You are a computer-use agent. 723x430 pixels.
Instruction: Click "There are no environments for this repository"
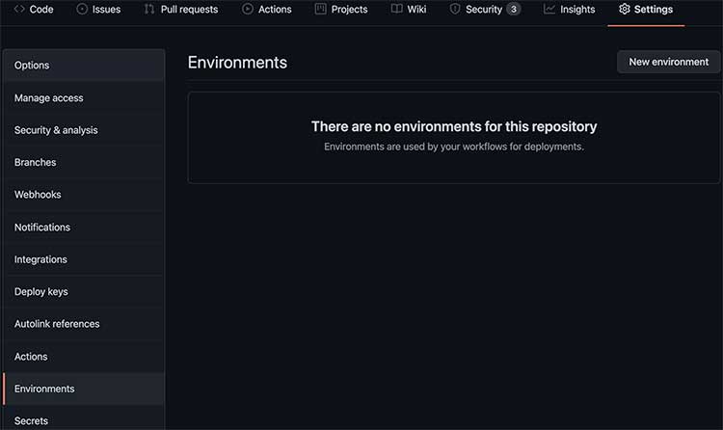coord(454,126)
